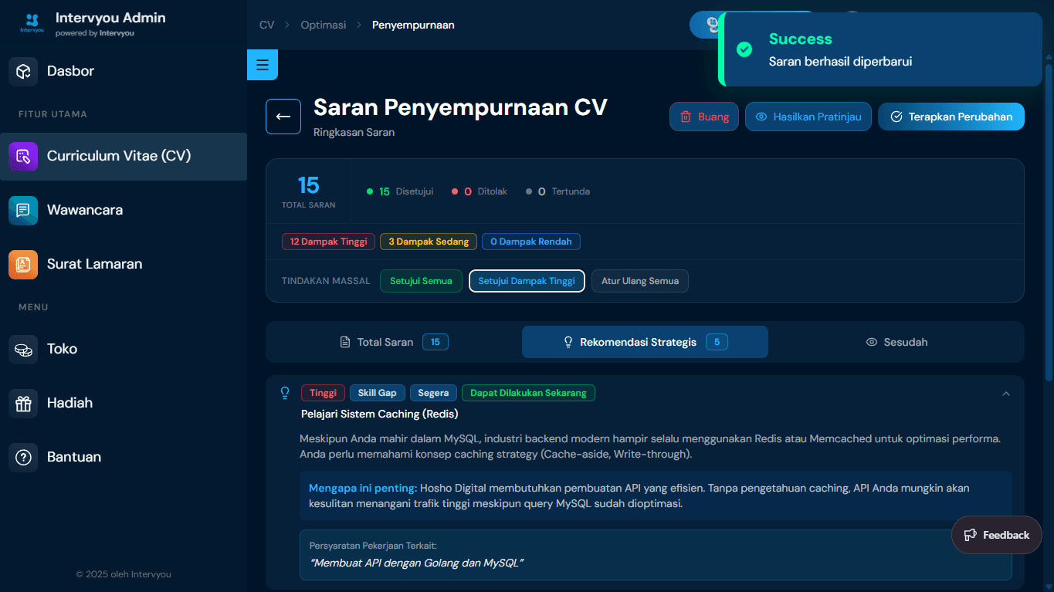This screenshot has width=1054, height=592.
Task: Click the Dapat Dilakukan Sekarang tag
Action: pyautogui.click(x=528, y=393)
